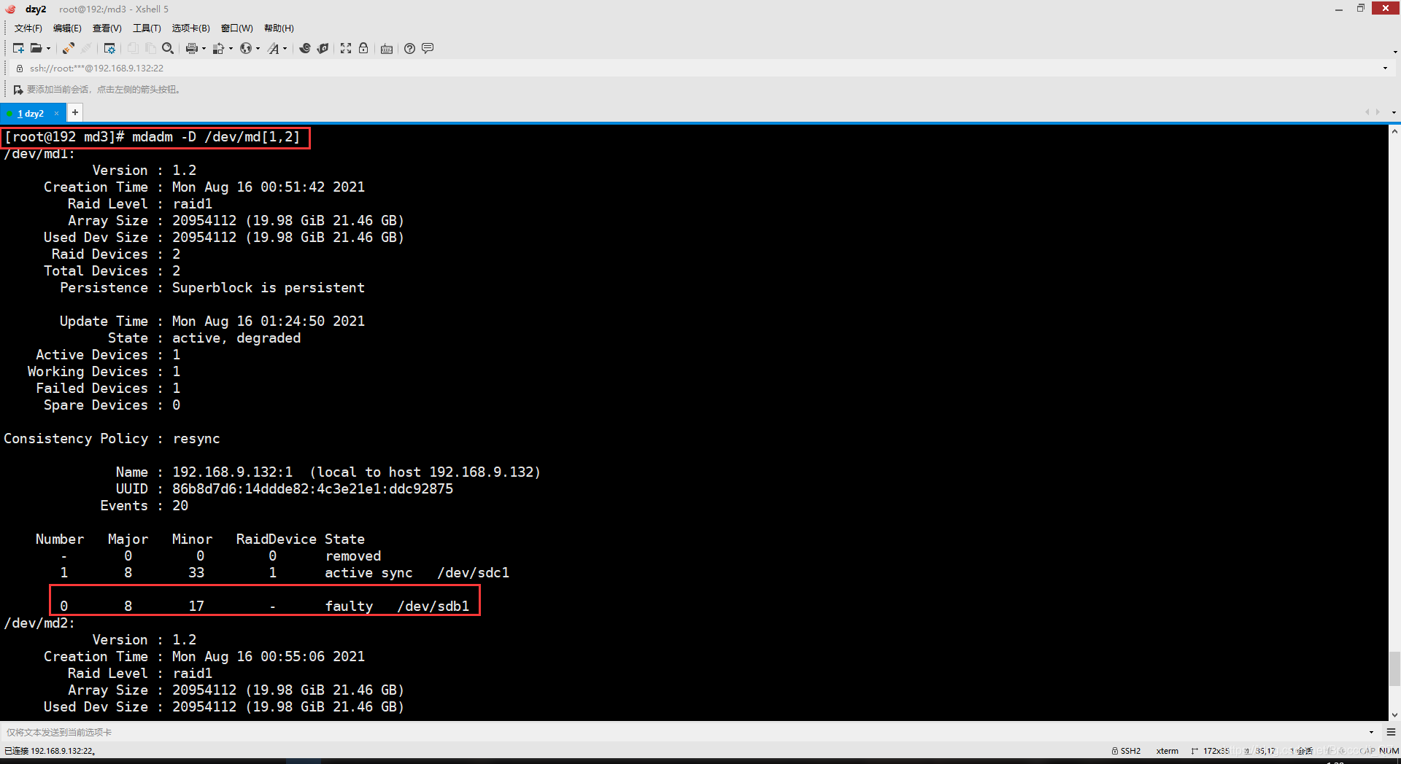
Task: Expand the Open session dropdown arrow
Action: pyautogui.click(x=49, y=49)
